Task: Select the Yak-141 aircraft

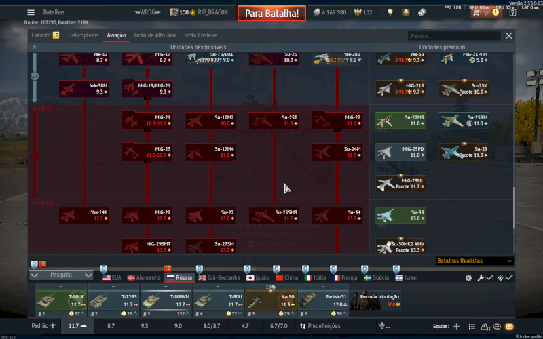Action: pyautogui.click(x=84, y=216)
